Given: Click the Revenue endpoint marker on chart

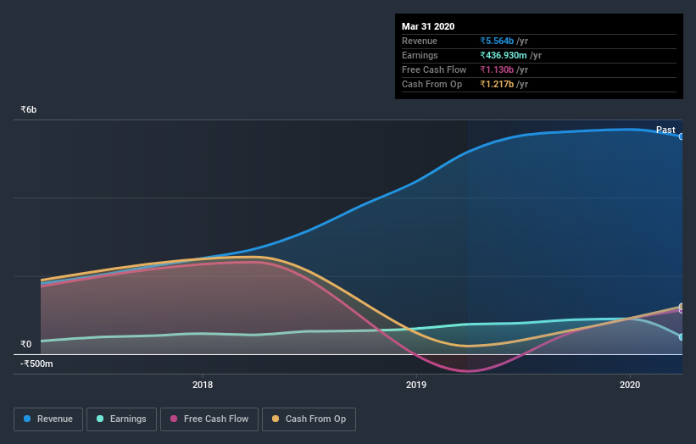Looking at the screenshot, I should (x=682, y=136).
